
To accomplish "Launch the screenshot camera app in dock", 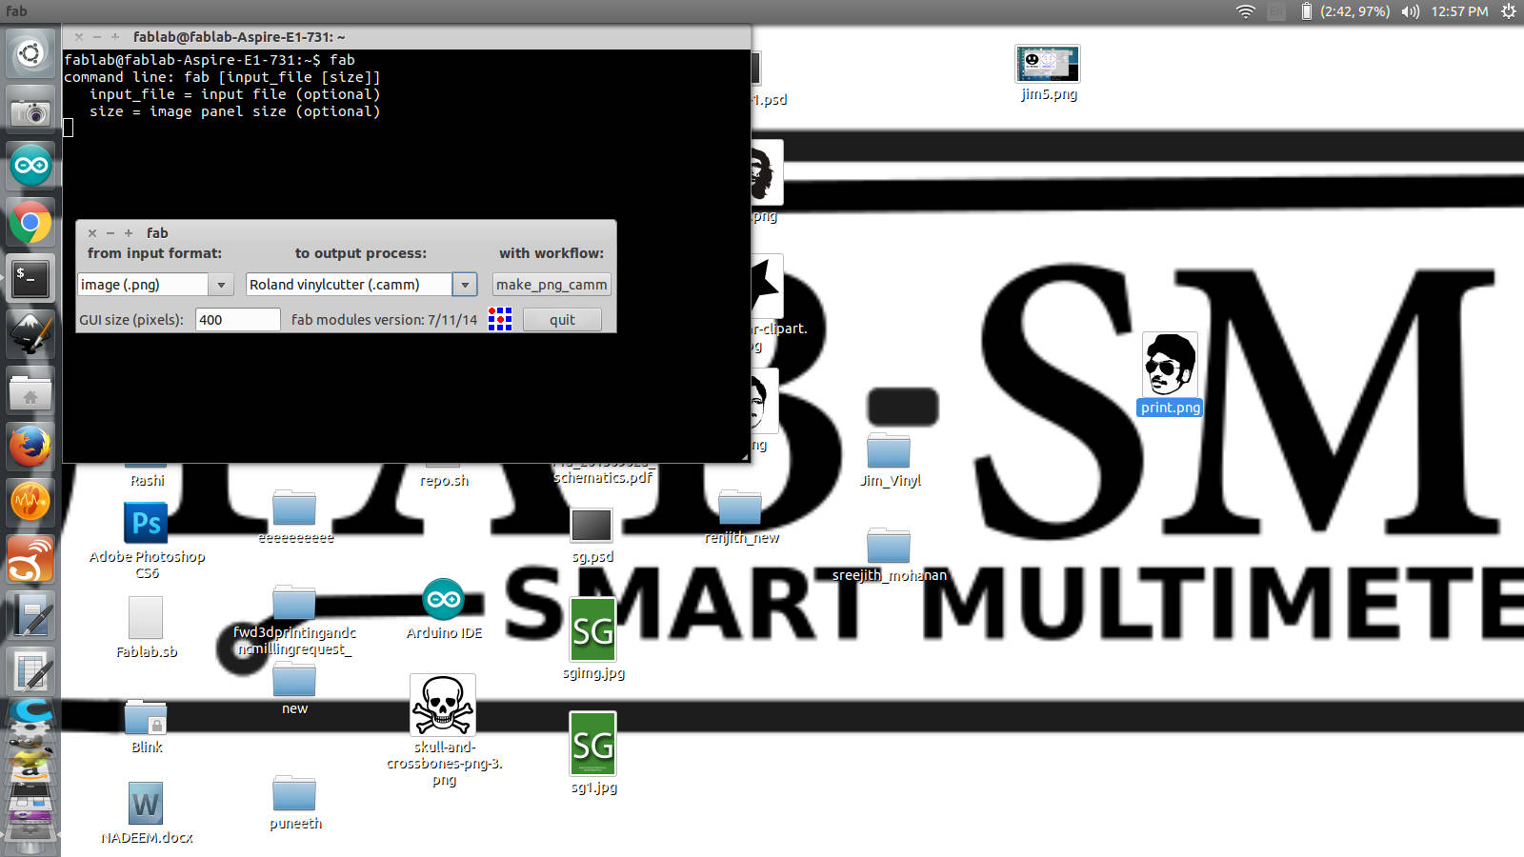I will [30, 112].
